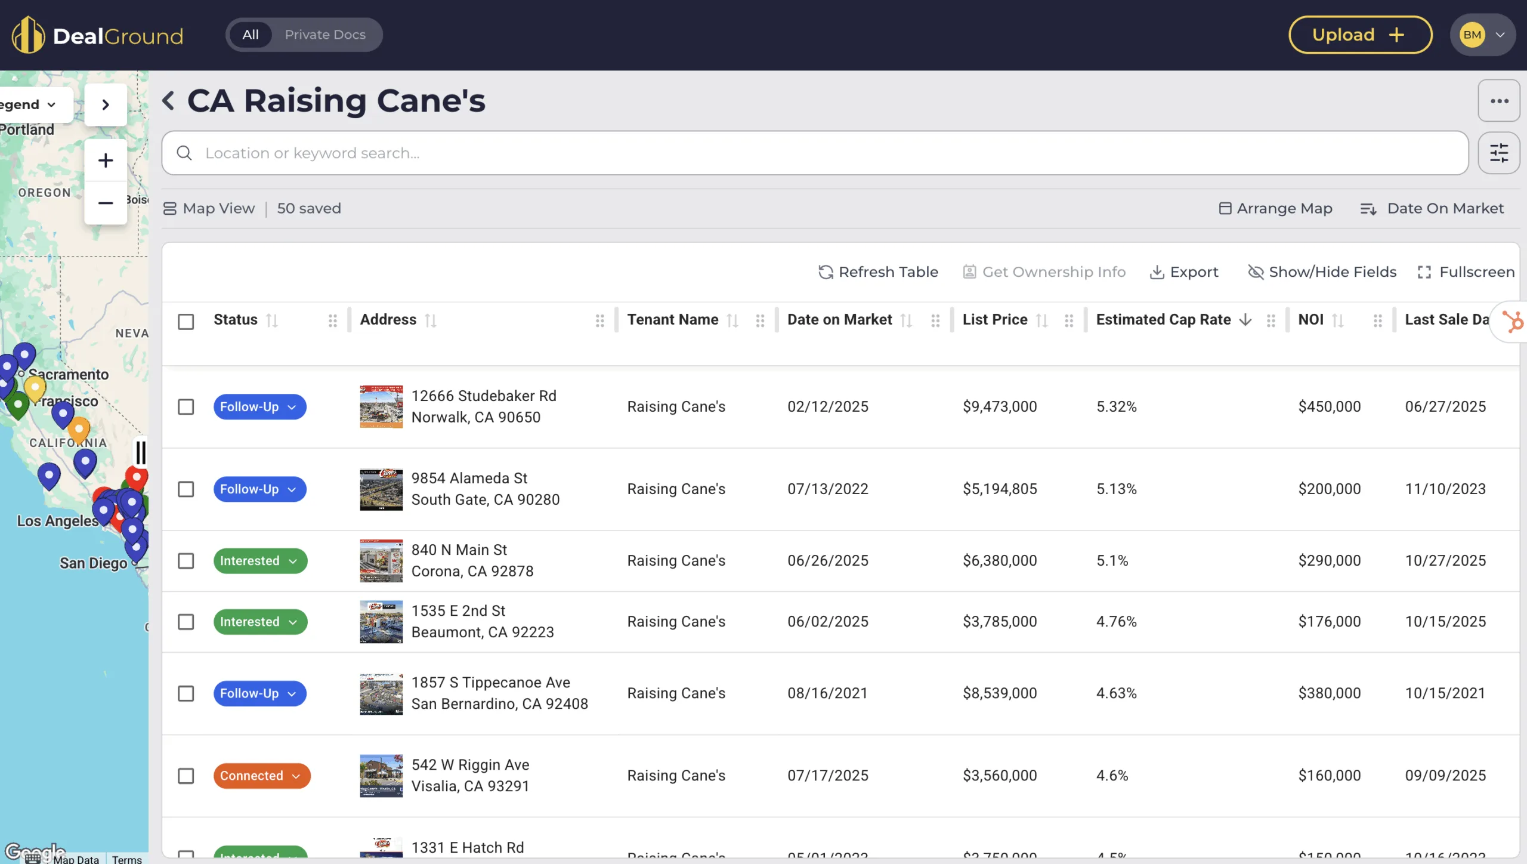Image resolution: width=1527 pixels, height=864 pixels.
Task: Enter Fullscreen table view
Action: point(1466,271)
